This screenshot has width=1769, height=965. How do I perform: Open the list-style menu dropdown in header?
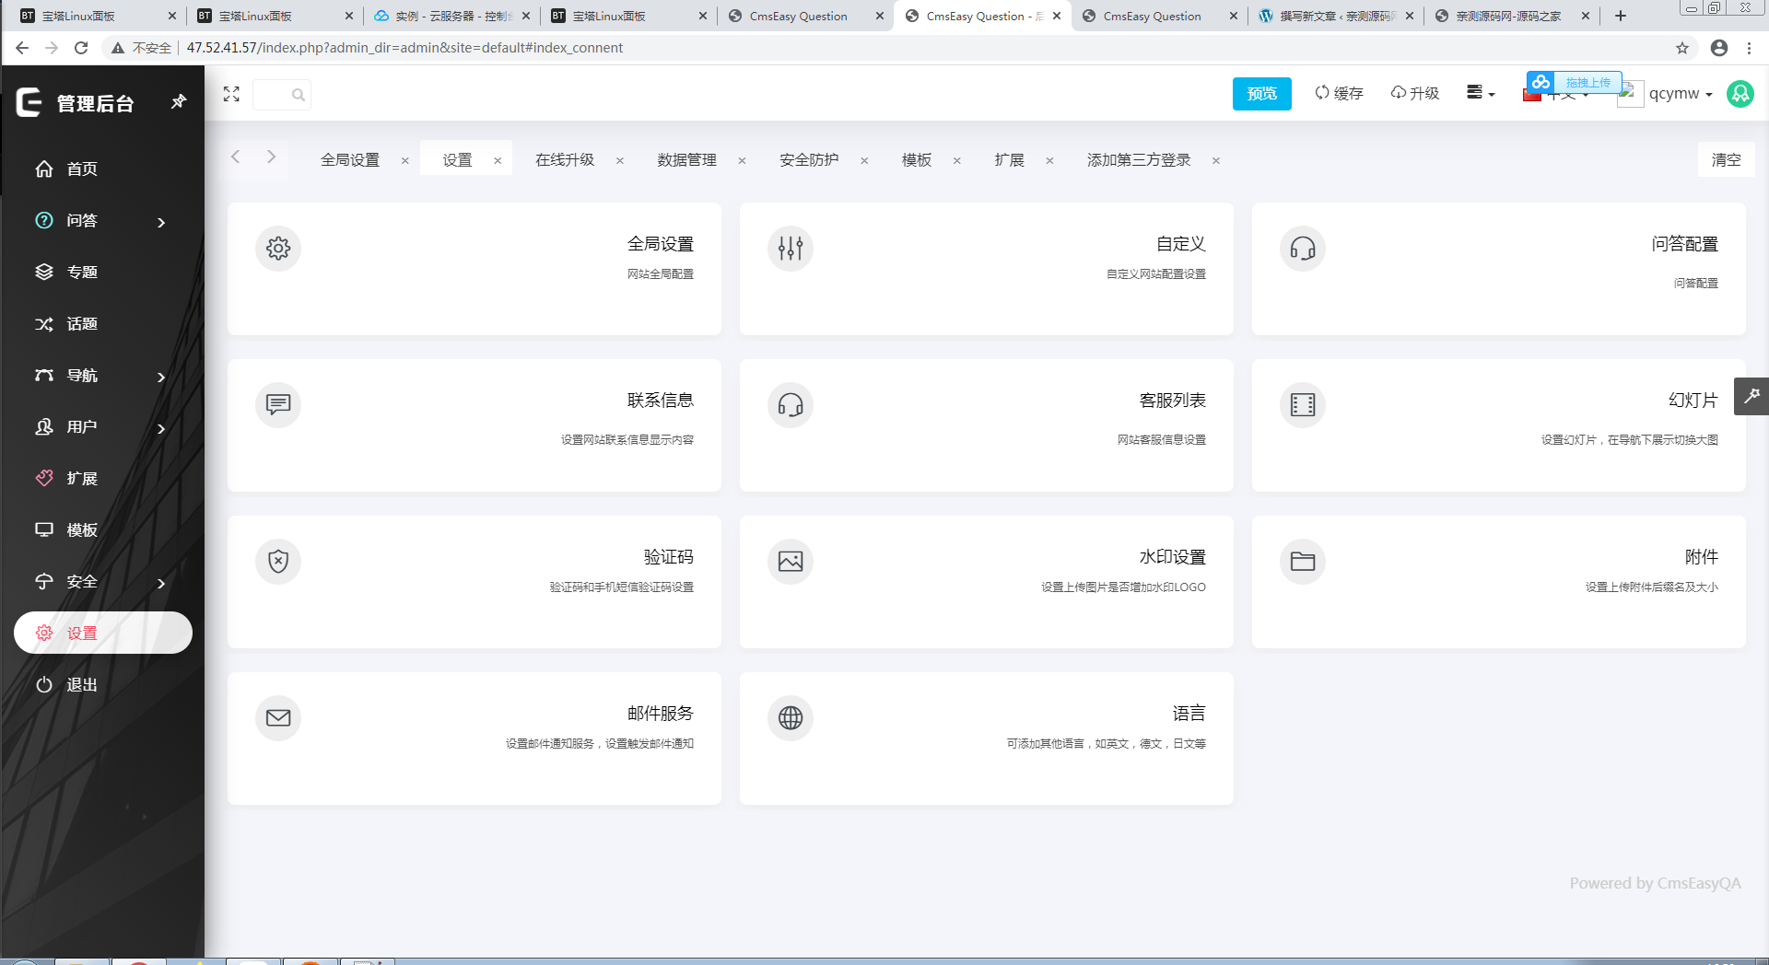(x=1480, y=93)
